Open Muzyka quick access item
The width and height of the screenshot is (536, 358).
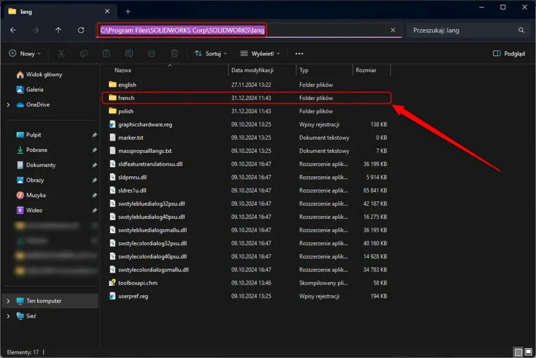point(31,195)
